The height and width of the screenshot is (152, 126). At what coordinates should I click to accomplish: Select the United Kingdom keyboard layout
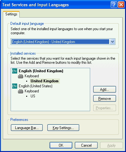(x=45, y=81)
